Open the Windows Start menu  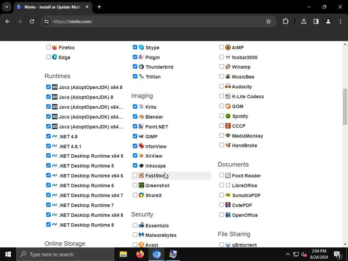tap(8, 254)
